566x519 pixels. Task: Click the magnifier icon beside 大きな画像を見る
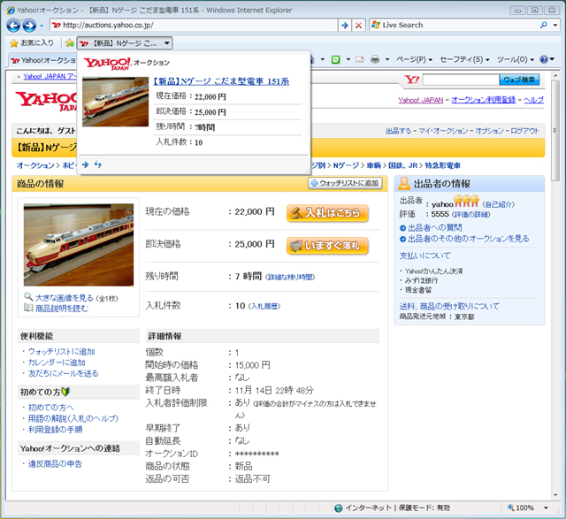[x=28, y=297]
